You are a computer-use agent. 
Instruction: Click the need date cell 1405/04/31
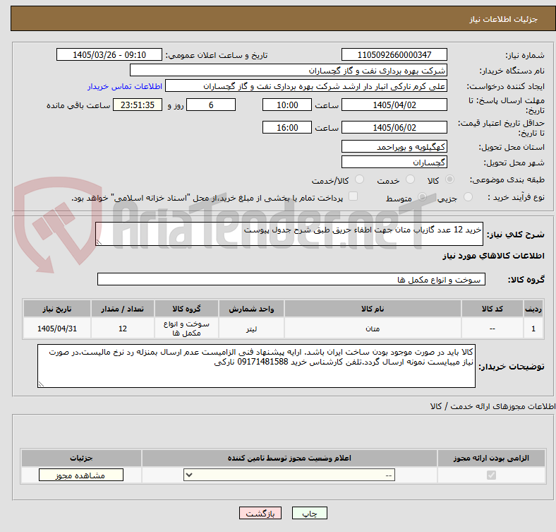tap(57, 329)
